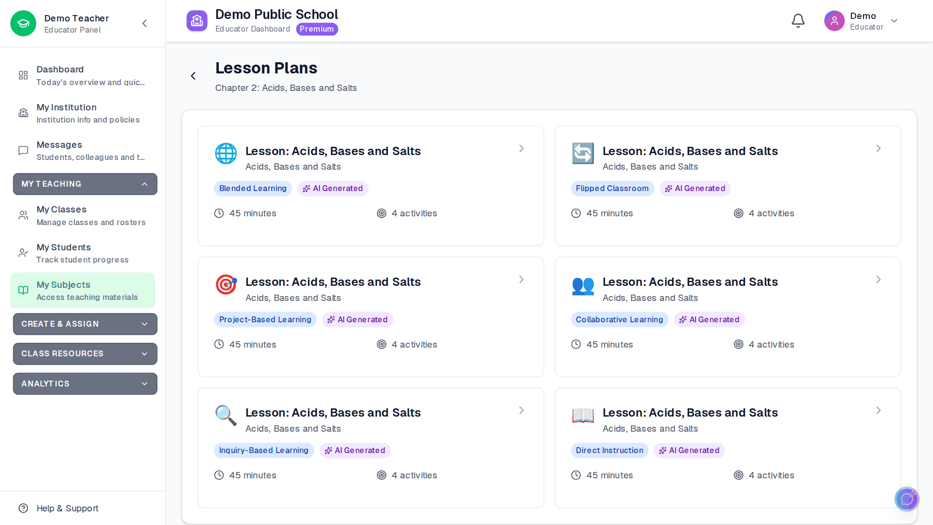The width and height of the screenshot is (933, 525).
Task: Open Collaborative Learning lesson via its chevron
Action: [x=879, y=280]
